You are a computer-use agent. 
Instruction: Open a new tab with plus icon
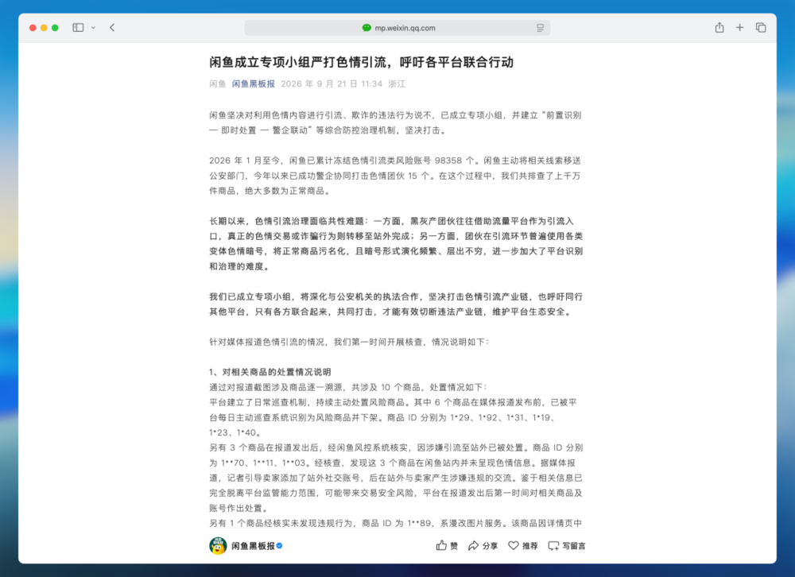pos(739,27)
